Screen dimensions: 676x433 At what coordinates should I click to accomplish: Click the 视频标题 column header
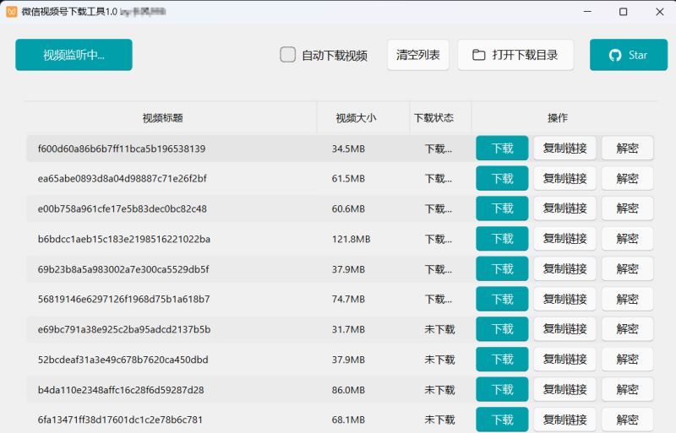pyautogui.click(x=162, y=118)
